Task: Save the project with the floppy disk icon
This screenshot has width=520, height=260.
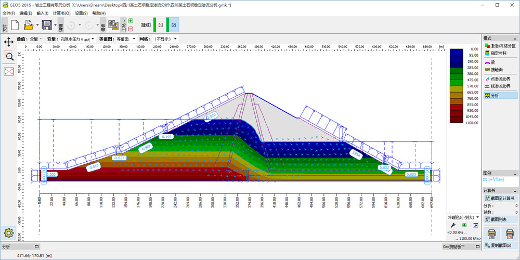Action: coord(46,25)
